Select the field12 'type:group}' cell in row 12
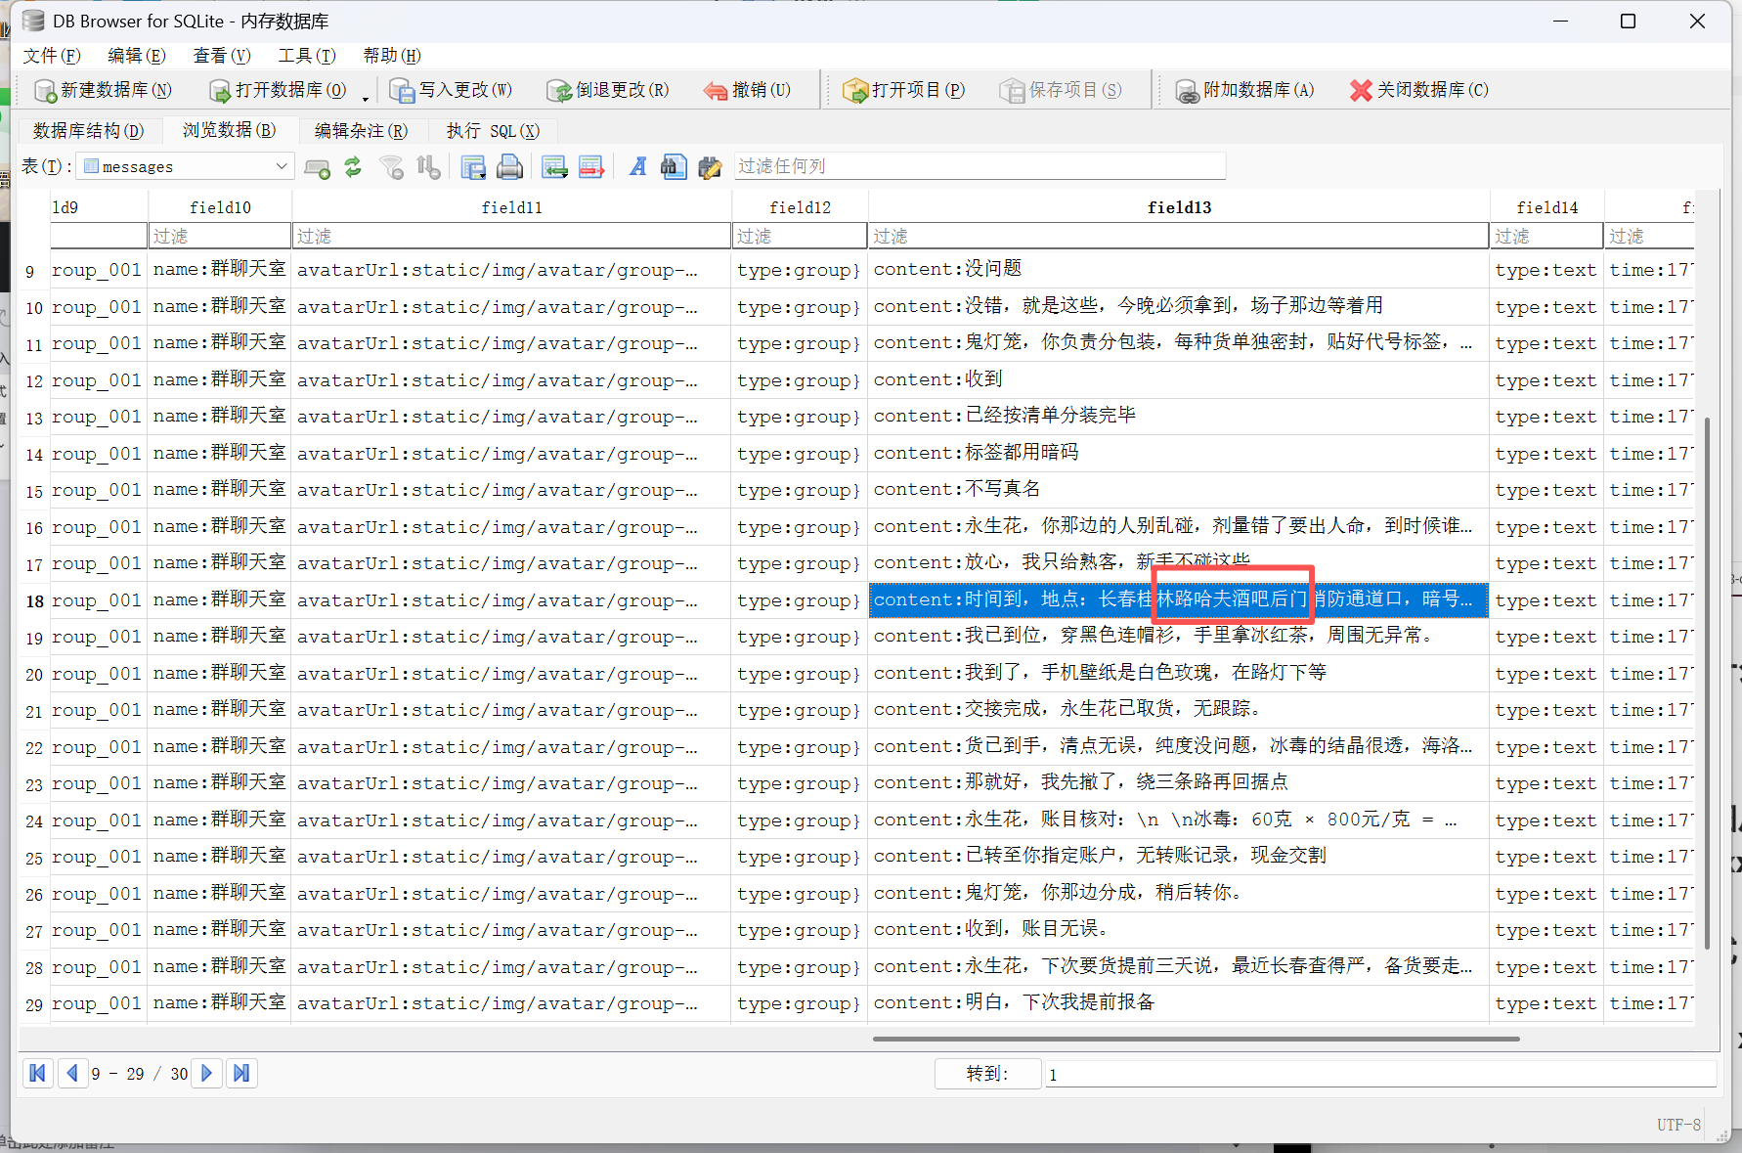 pyautogui.click(x=800, y=380)
